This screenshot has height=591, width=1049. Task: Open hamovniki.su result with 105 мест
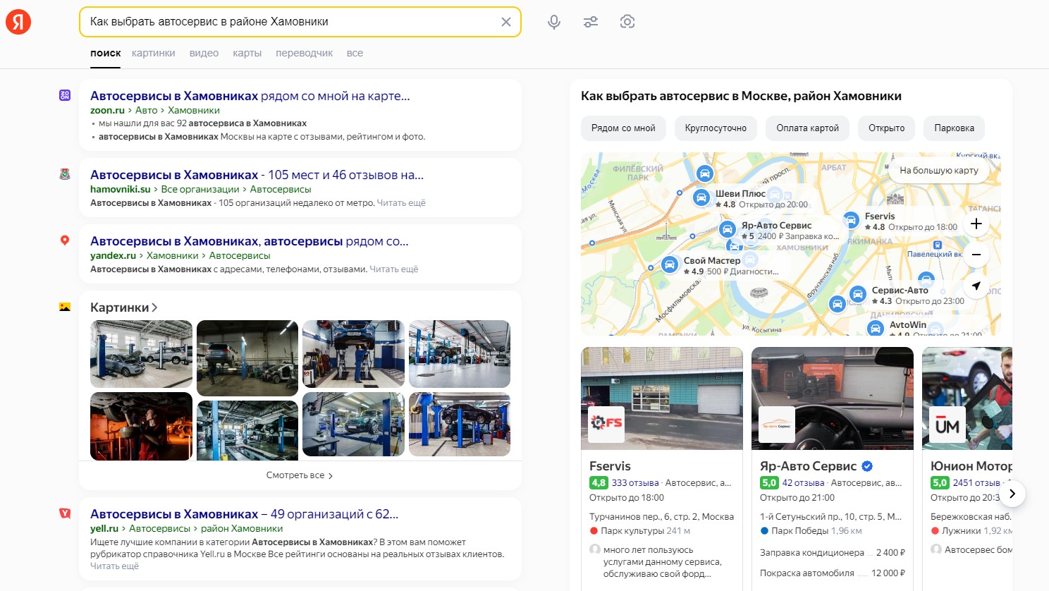point(257,175)
